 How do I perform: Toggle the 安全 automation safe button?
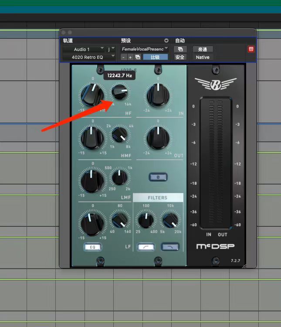179,57
